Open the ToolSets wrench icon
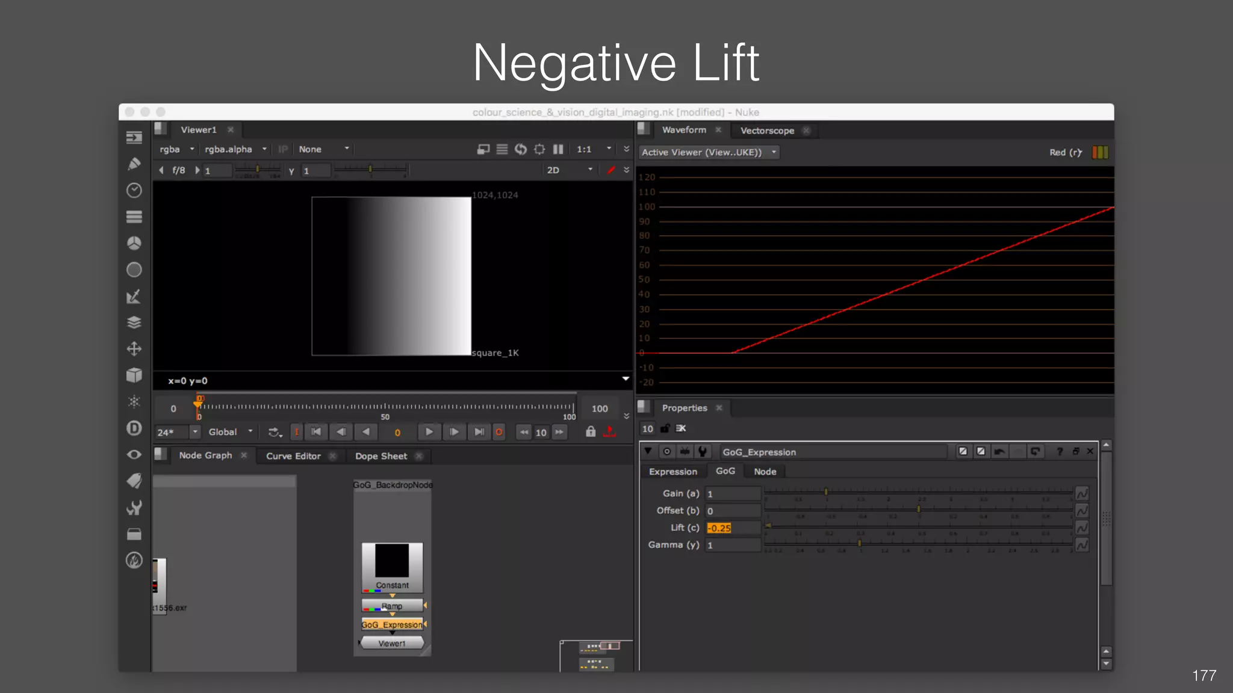The width and height of the screenshot is (1233, 693). coord(134,508)
